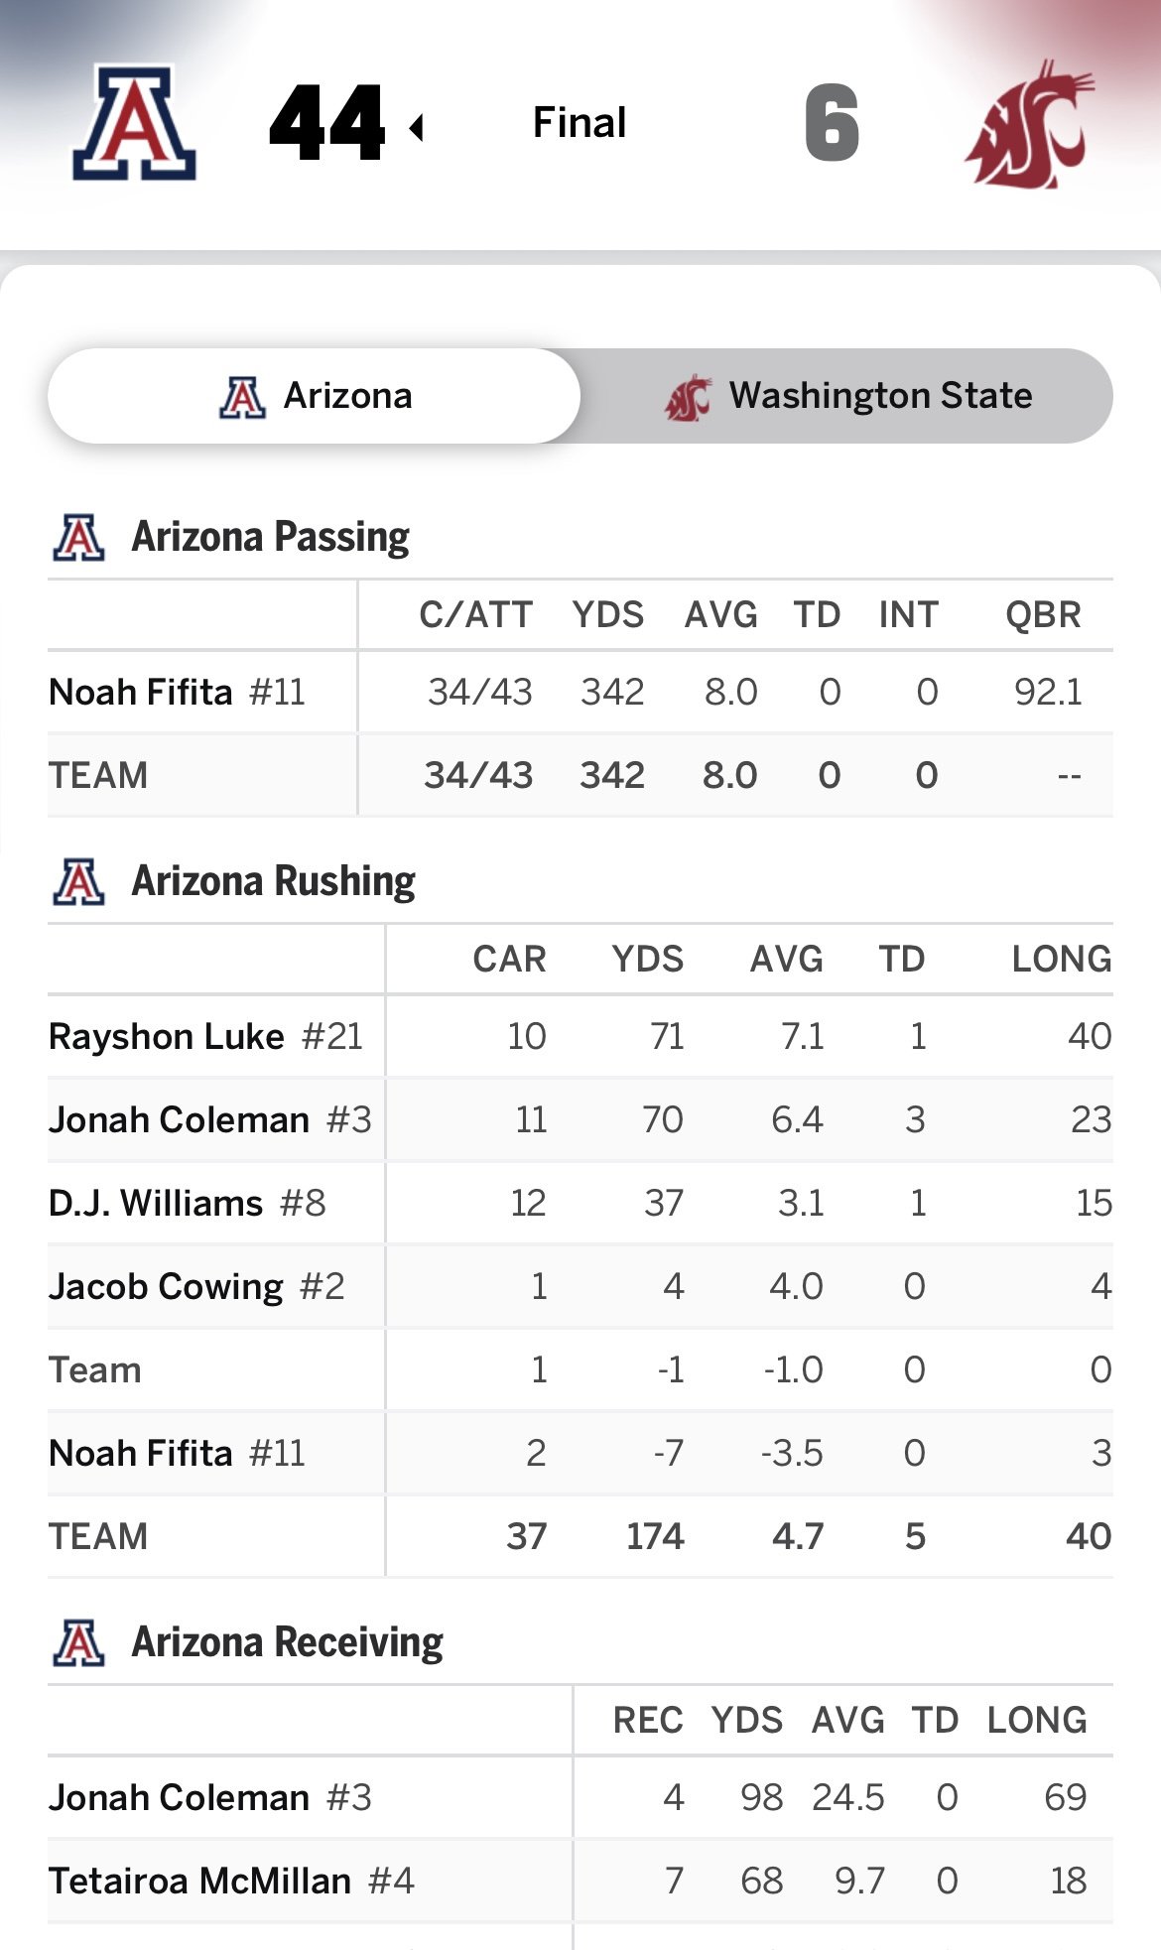
Task: Open Noah Fifita's profile in the Passing table
Action: 141,692
